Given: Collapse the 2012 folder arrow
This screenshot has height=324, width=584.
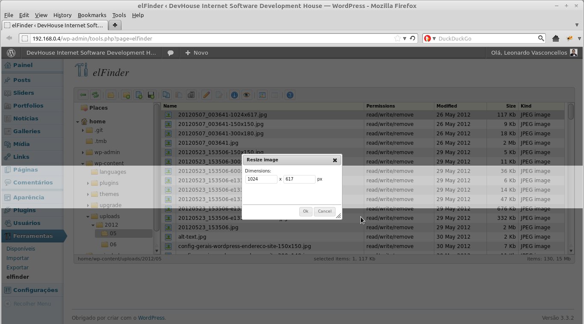Looking at the screenshot, I should (93, 225).
